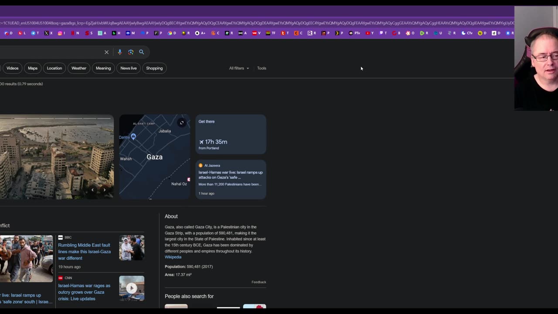Open the Get there 17h 35m flight card
Viewport: 558px width, 314px height.
click(x=231, y=134)
